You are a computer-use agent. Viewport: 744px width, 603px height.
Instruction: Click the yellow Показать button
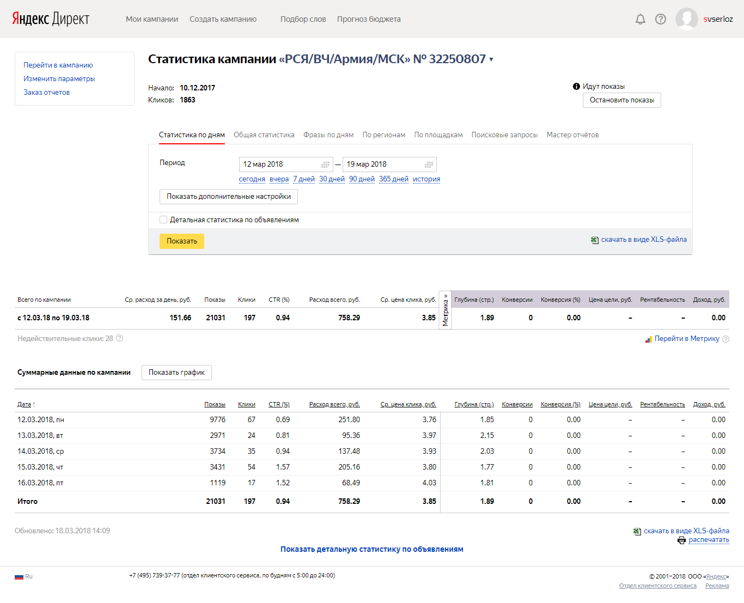pyautogui.click(x=182, y=241)
